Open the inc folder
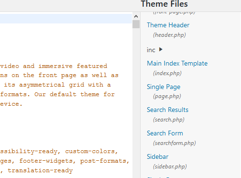241x178 pixels. coord(151,50)
